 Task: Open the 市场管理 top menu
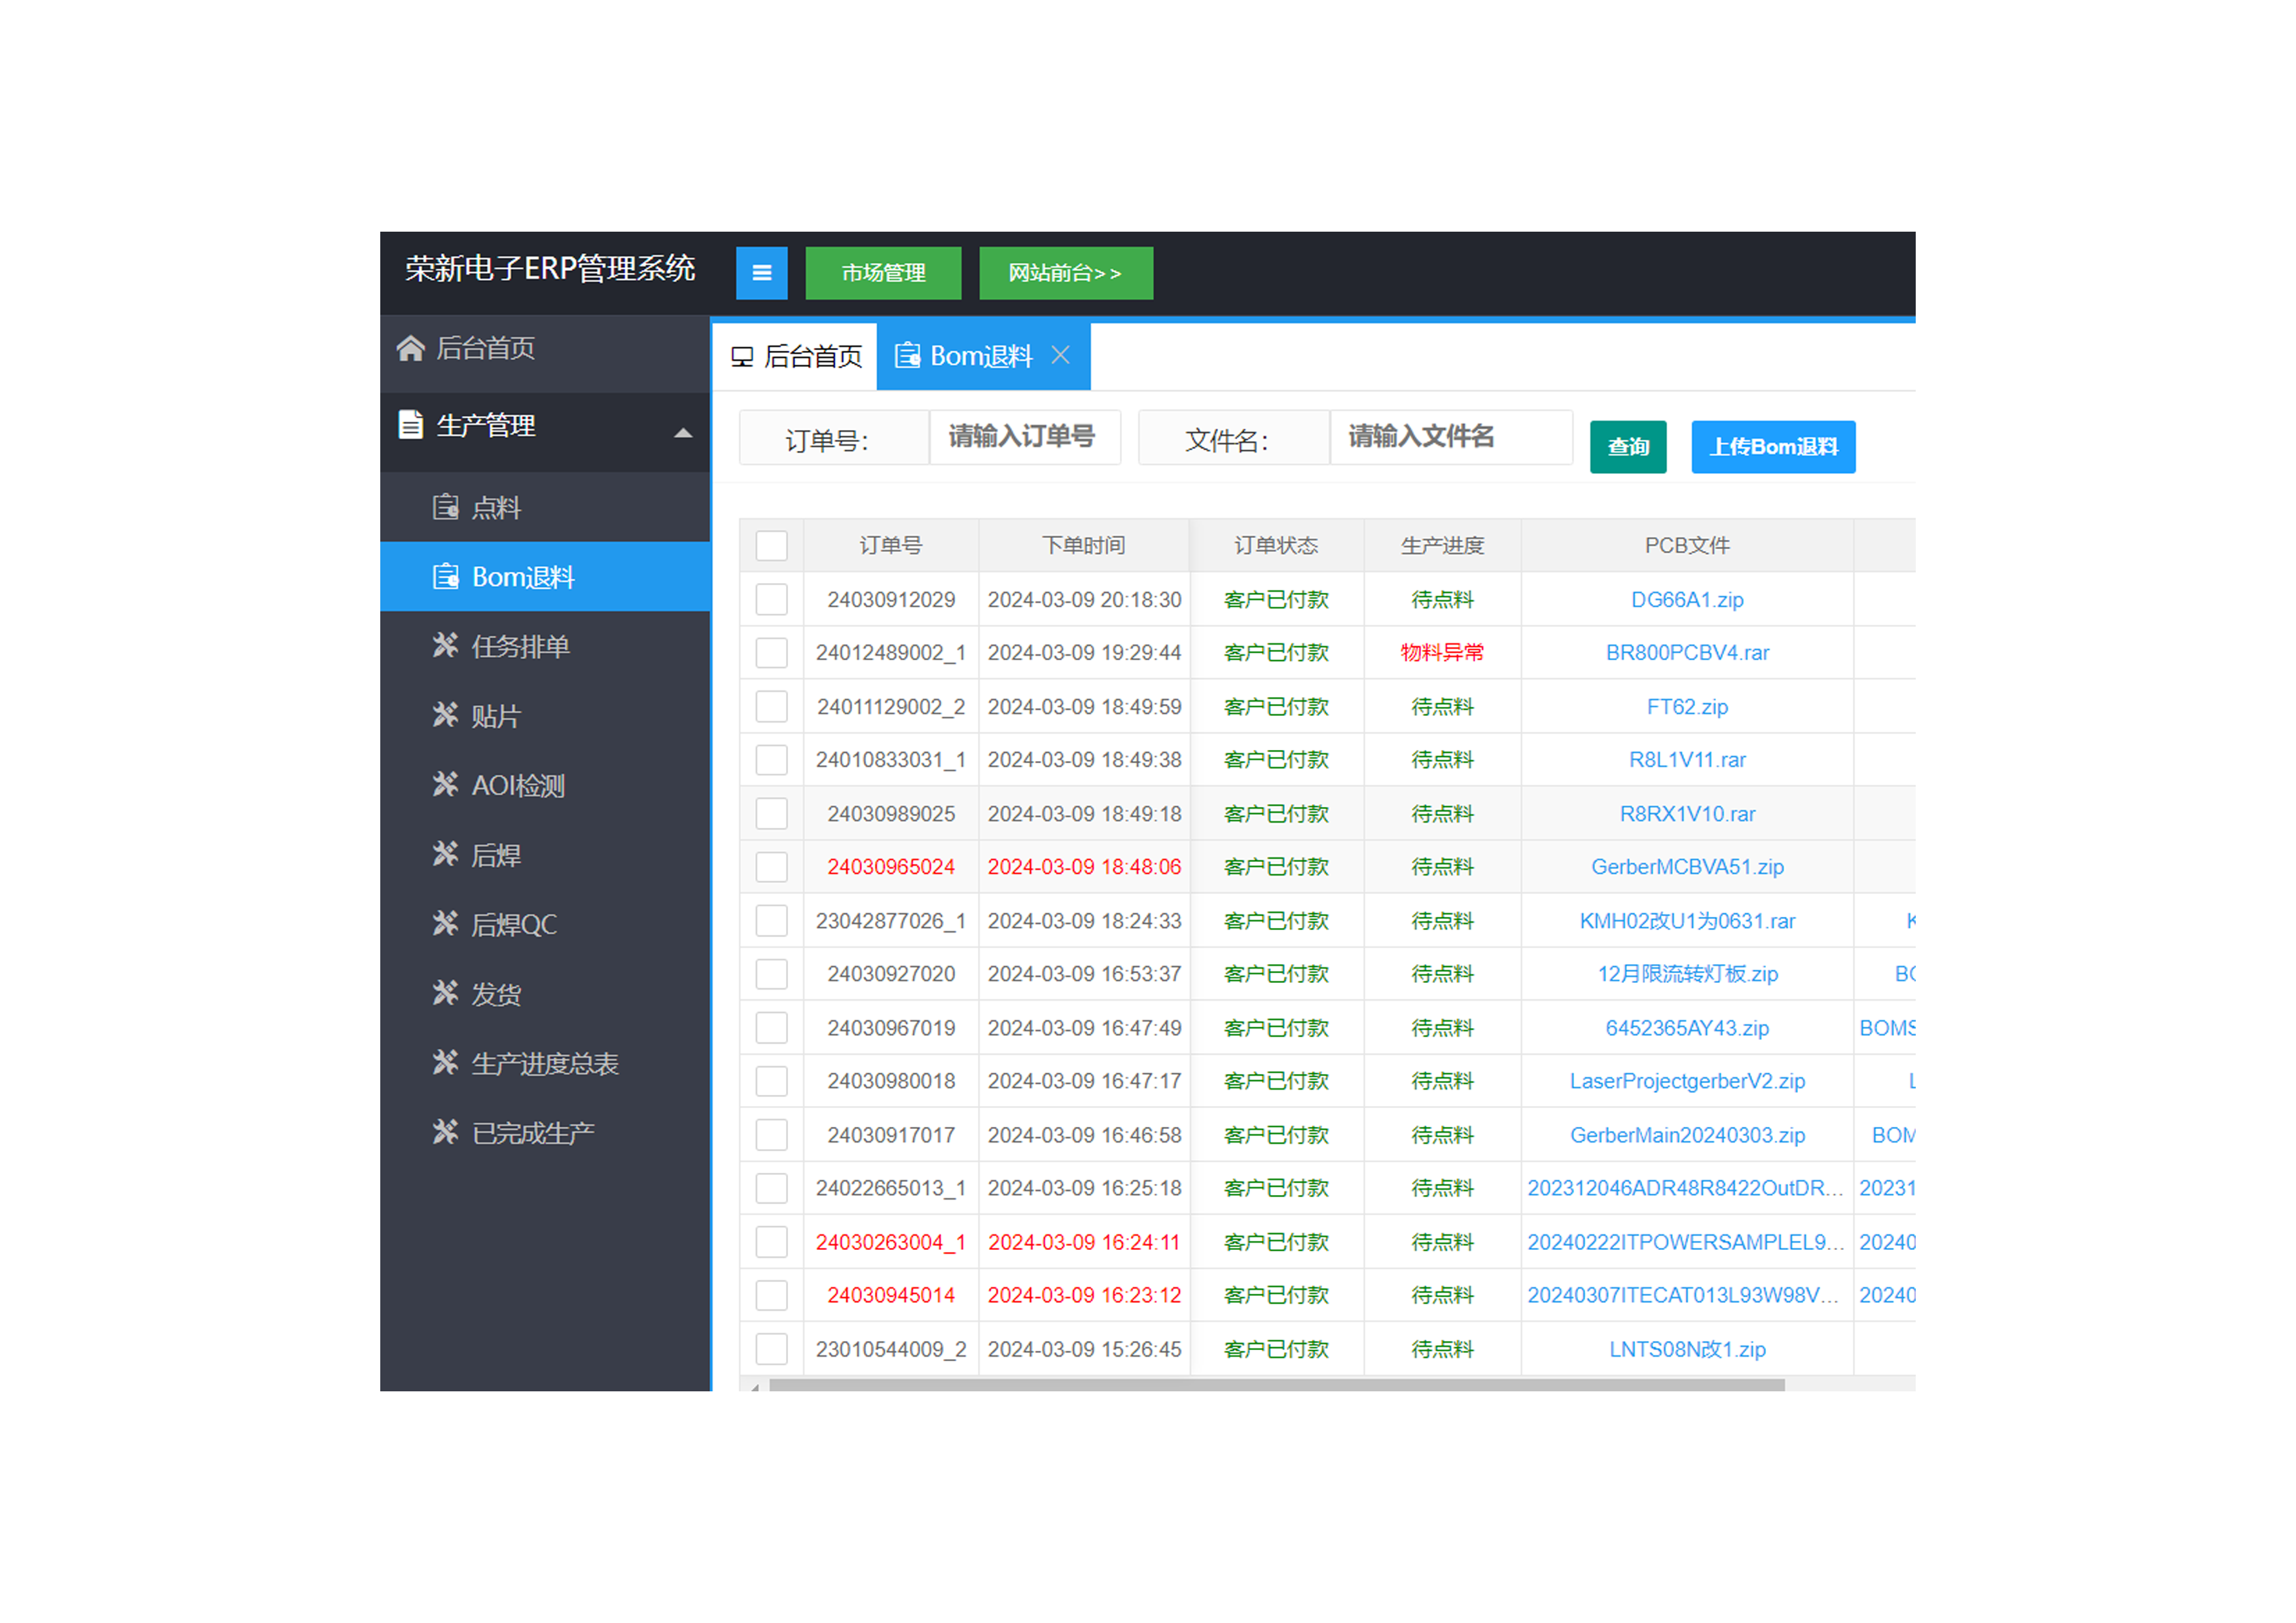coord(883,273)
